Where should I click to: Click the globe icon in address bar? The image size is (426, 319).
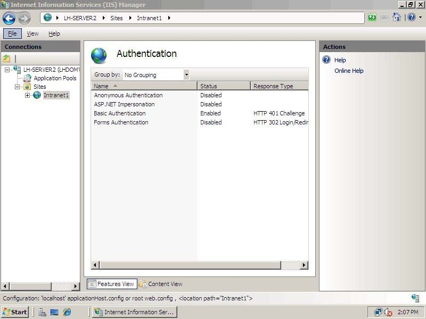click(47, 18)
